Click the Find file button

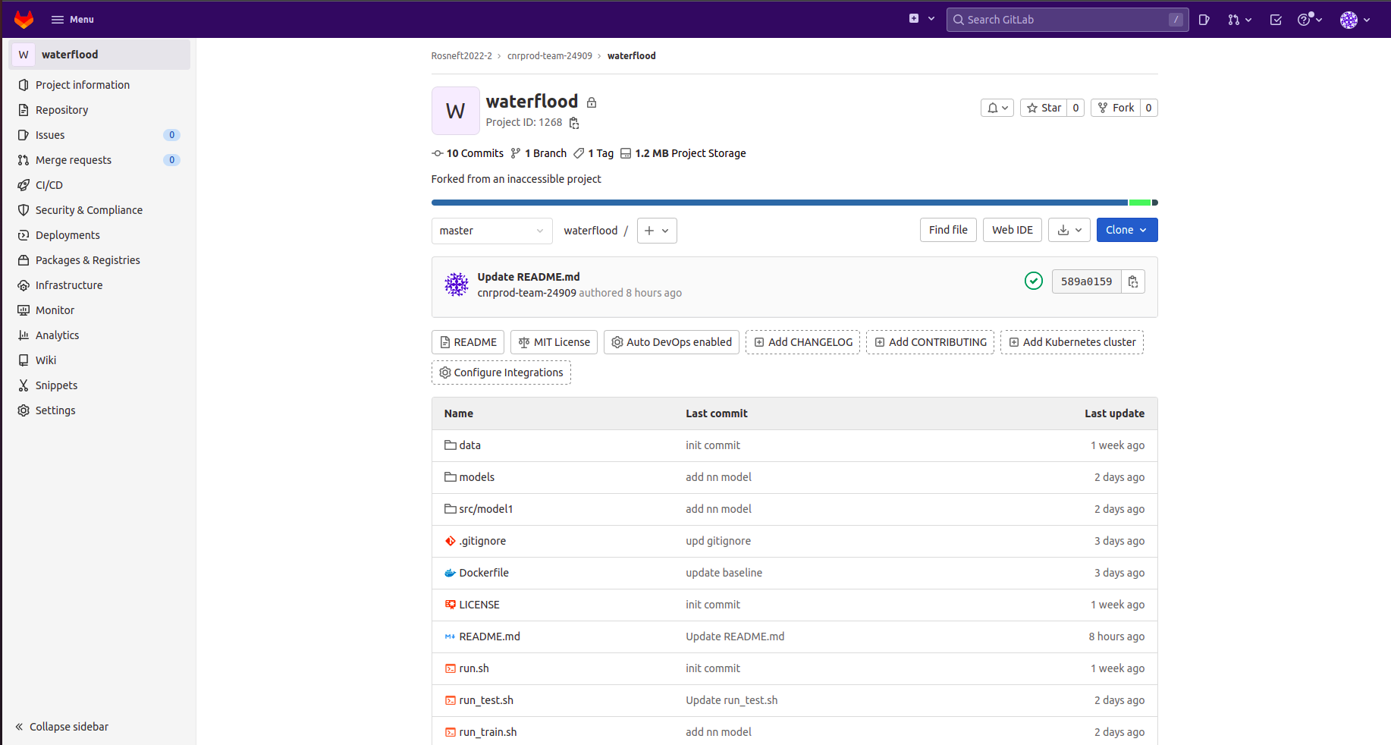click(947, 230)
